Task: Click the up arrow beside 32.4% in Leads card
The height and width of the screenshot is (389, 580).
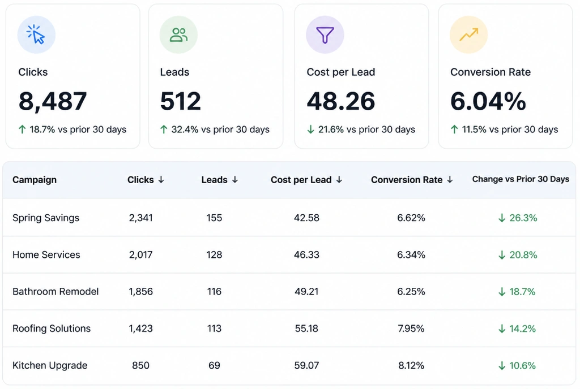Action: (x=164, y=129)
